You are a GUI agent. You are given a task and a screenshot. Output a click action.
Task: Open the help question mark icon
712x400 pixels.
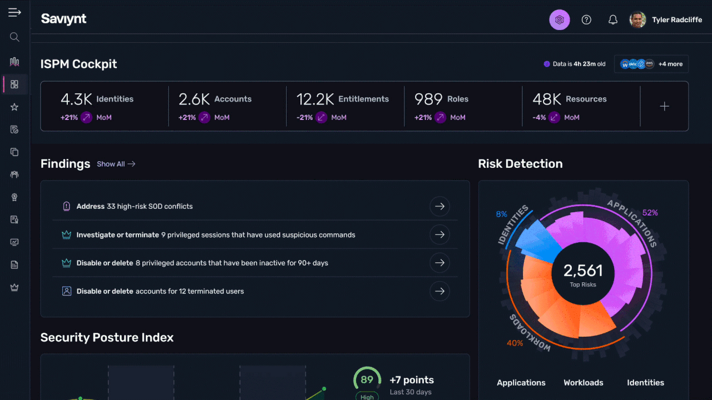tap(586, 20)
